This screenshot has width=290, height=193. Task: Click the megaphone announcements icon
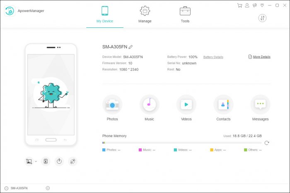(255, 5)
